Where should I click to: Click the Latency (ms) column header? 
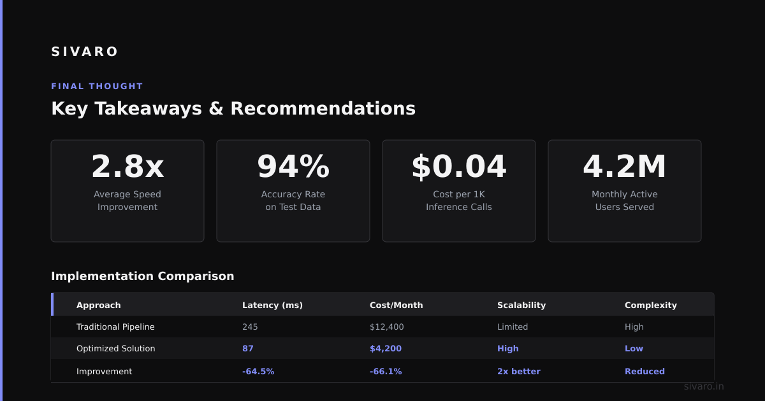(272, 305)
